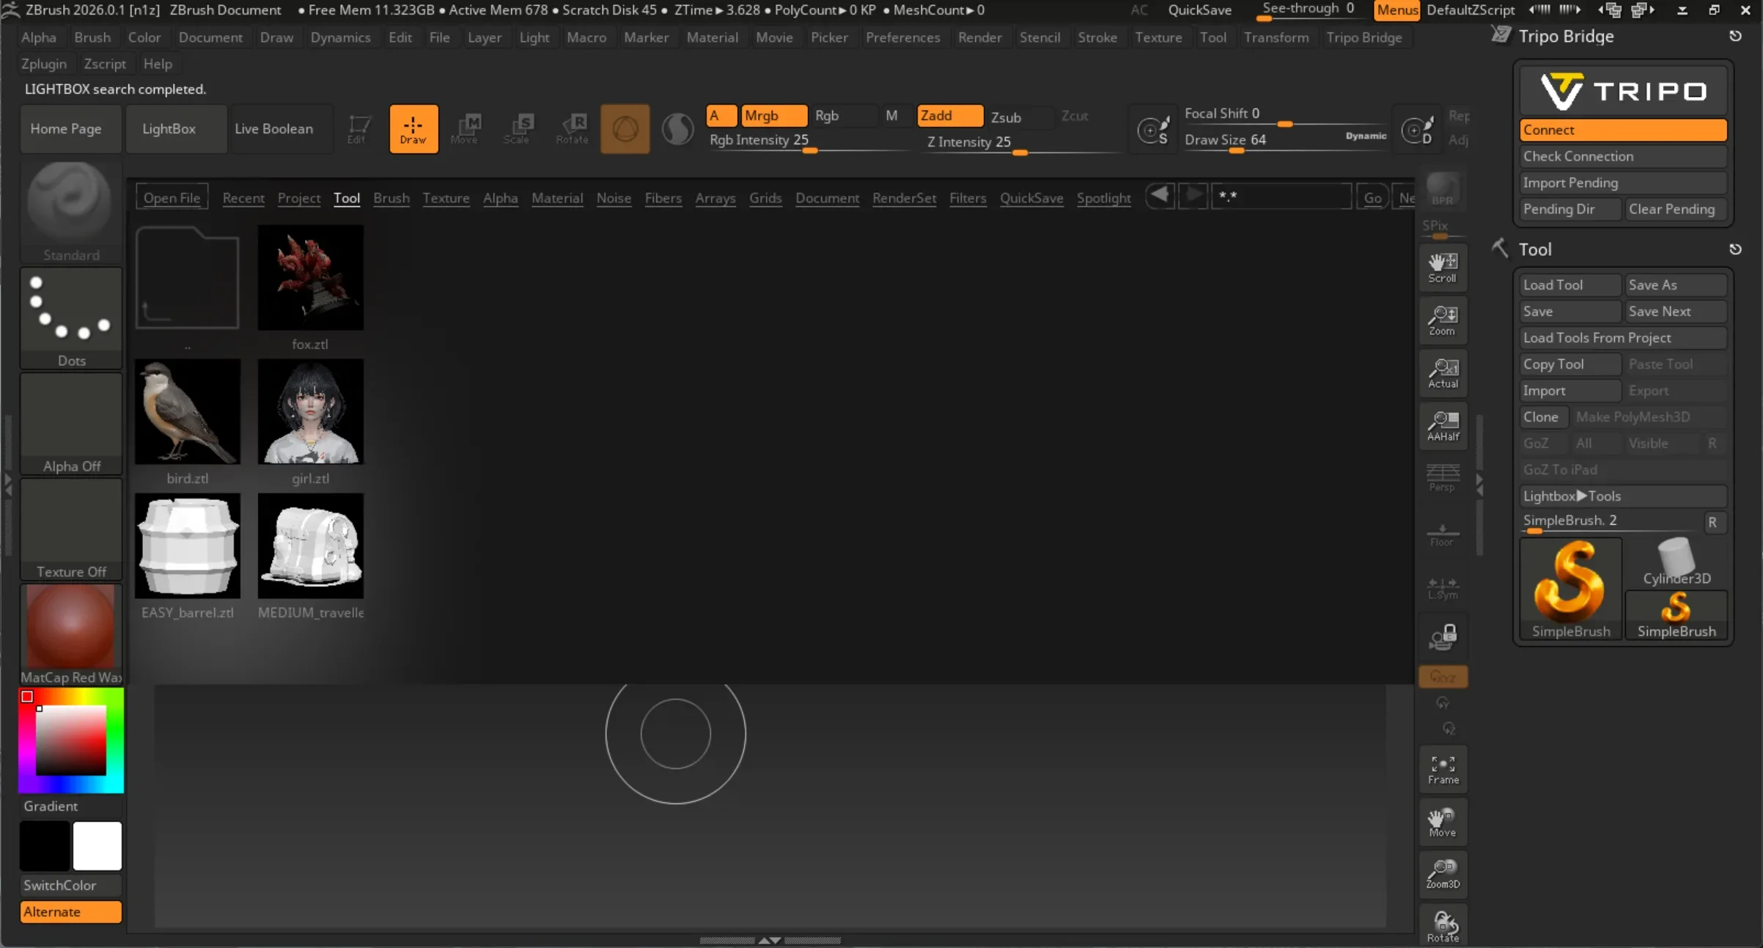The height and width of the screenshot is (948, 1763).
Task: Click the Connect button in Tripo Bridge
Action: tap(1623, 130)
